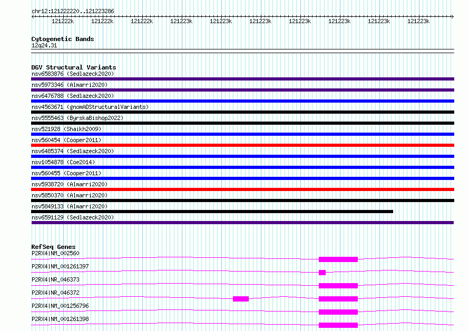
Task: Click the small magenta exon of NM_001261397
Action: [x=322, y=273]
